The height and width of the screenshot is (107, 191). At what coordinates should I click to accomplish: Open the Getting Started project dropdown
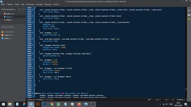click(x=8, y=27)
